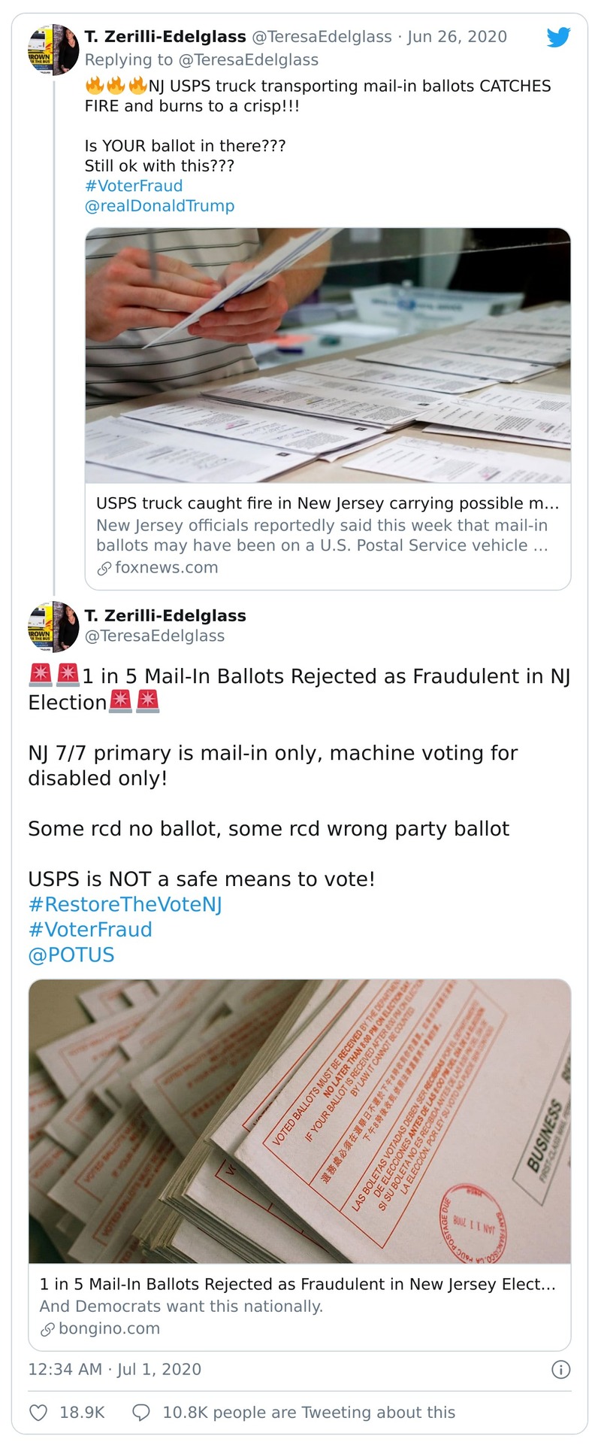
Task: Open the ballot-sorting hands photo
Action: tap(328, 355)
